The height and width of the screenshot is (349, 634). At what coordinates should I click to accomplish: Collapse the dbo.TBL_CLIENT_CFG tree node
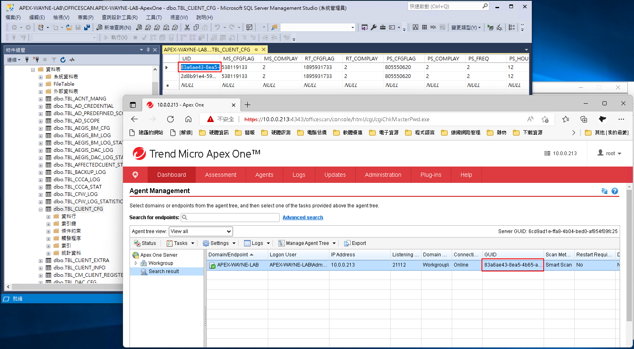[x=40, y=209]
